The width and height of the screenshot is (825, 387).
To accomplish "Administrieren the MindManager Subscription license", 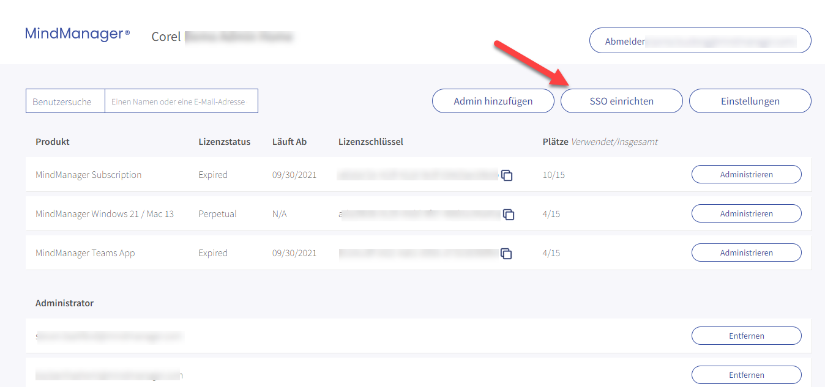I will coord(747,174).
